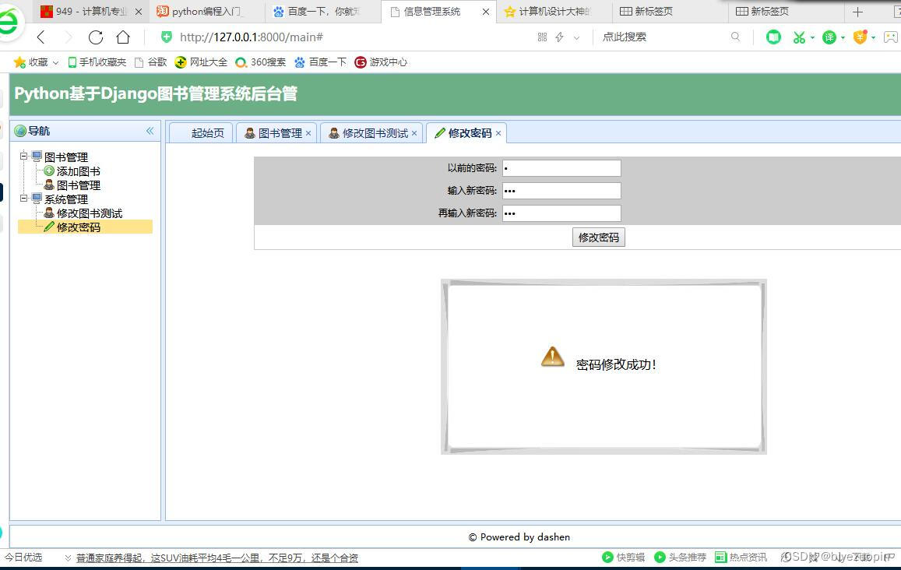This screenshot has width=901, height=570.
Task: Click the green plus icon beside 添加图书
Action: 48,171
